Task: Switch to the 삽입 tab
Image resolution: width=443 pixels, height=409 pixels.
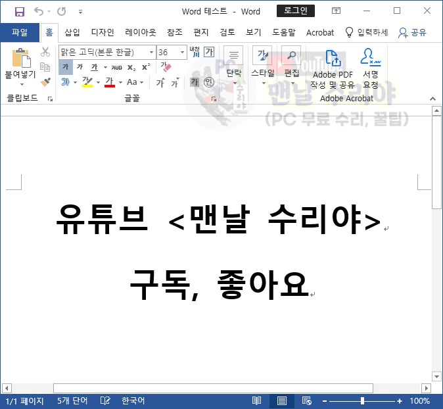Action: 72,32
